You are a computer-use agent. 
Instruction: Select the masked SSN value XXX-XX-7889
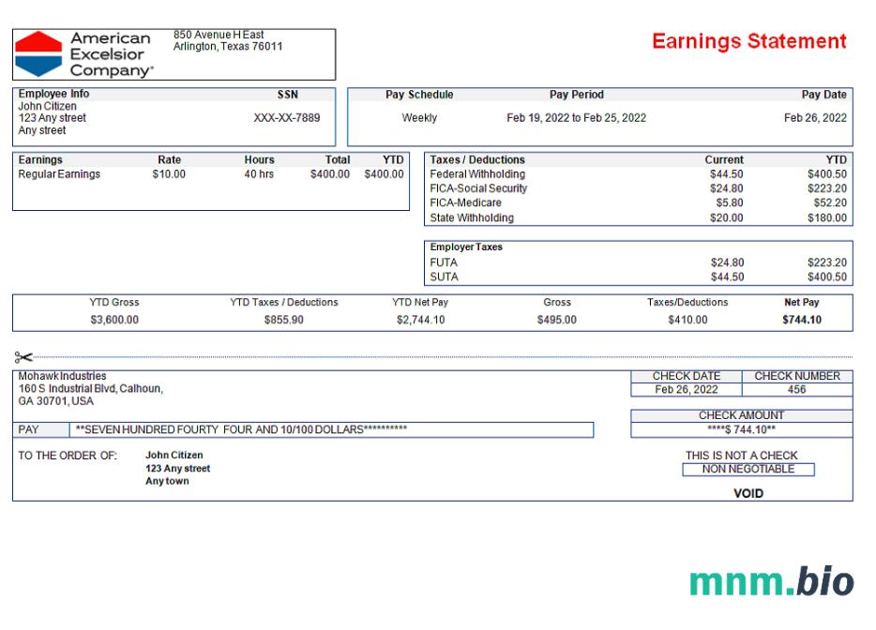pyautogui.click(x=287, y=118)
